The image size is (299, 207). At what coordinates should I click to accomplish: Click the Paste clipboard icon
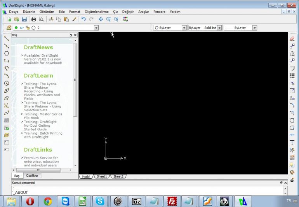[66, 19]
